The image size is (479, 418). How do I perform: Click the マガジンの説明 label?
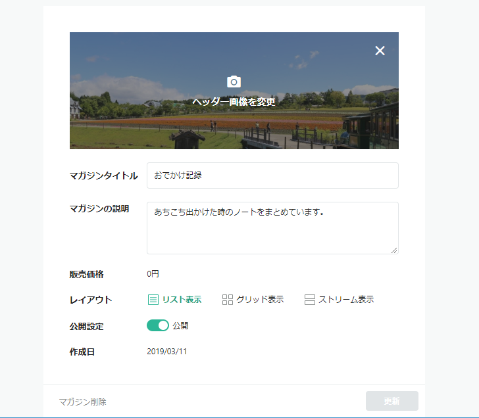(x=99, y=209)
